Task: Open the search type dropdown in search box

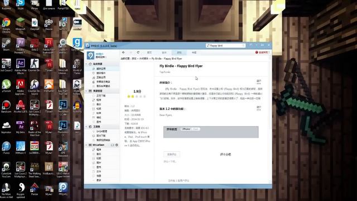Action: (208, 46)
